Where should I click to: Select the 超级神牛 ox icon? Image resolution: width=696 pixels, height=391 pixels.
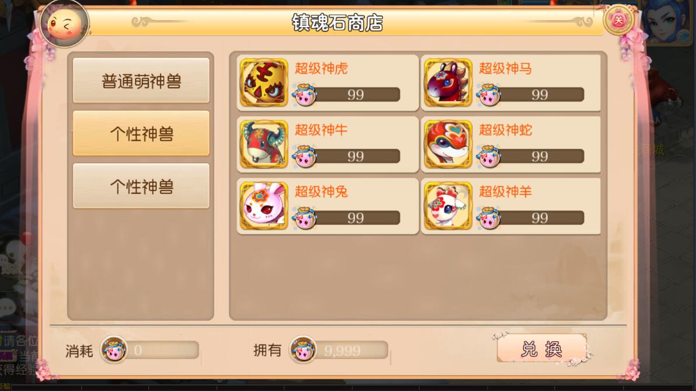click(264, 144)
